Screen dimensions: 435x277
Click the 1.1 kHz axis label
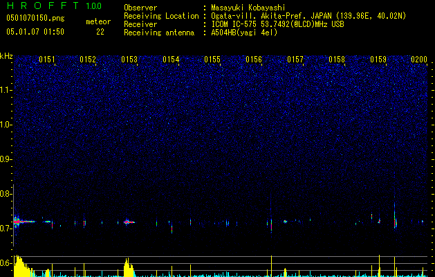coord(5,90)
